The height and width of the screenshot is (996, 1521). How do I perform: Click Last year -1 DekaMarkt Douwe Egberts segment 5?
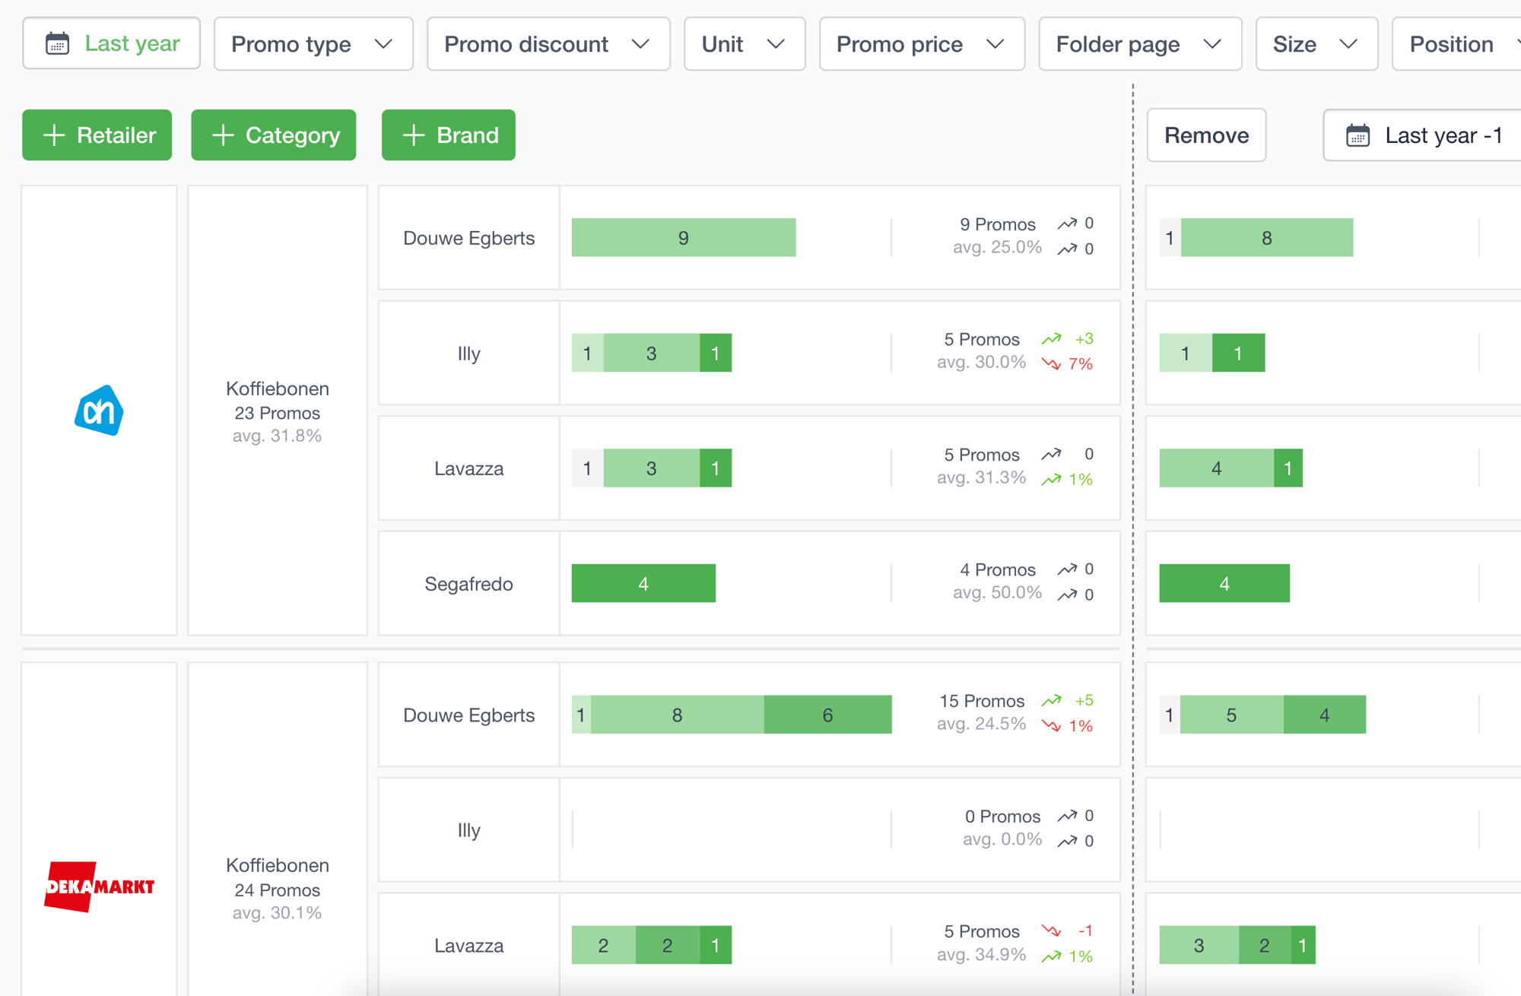click(1232, 715)
